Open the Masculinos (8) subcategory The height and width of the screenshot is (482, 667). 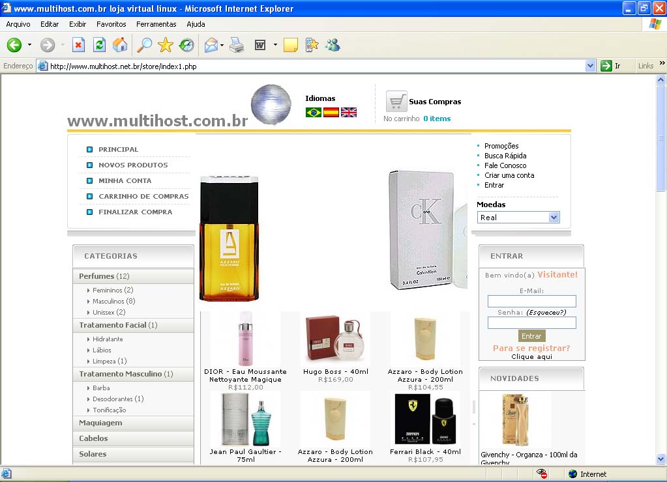coord(113,301)
